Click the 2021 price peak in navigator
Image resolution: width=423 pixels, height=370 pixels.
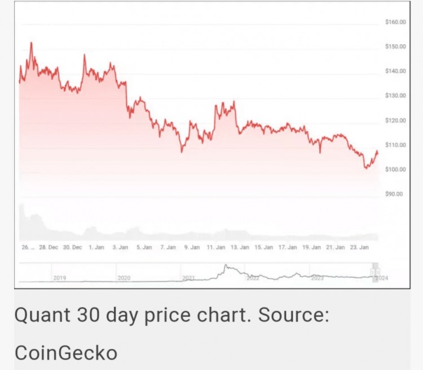pyautogui.click(x=226, y=266)
